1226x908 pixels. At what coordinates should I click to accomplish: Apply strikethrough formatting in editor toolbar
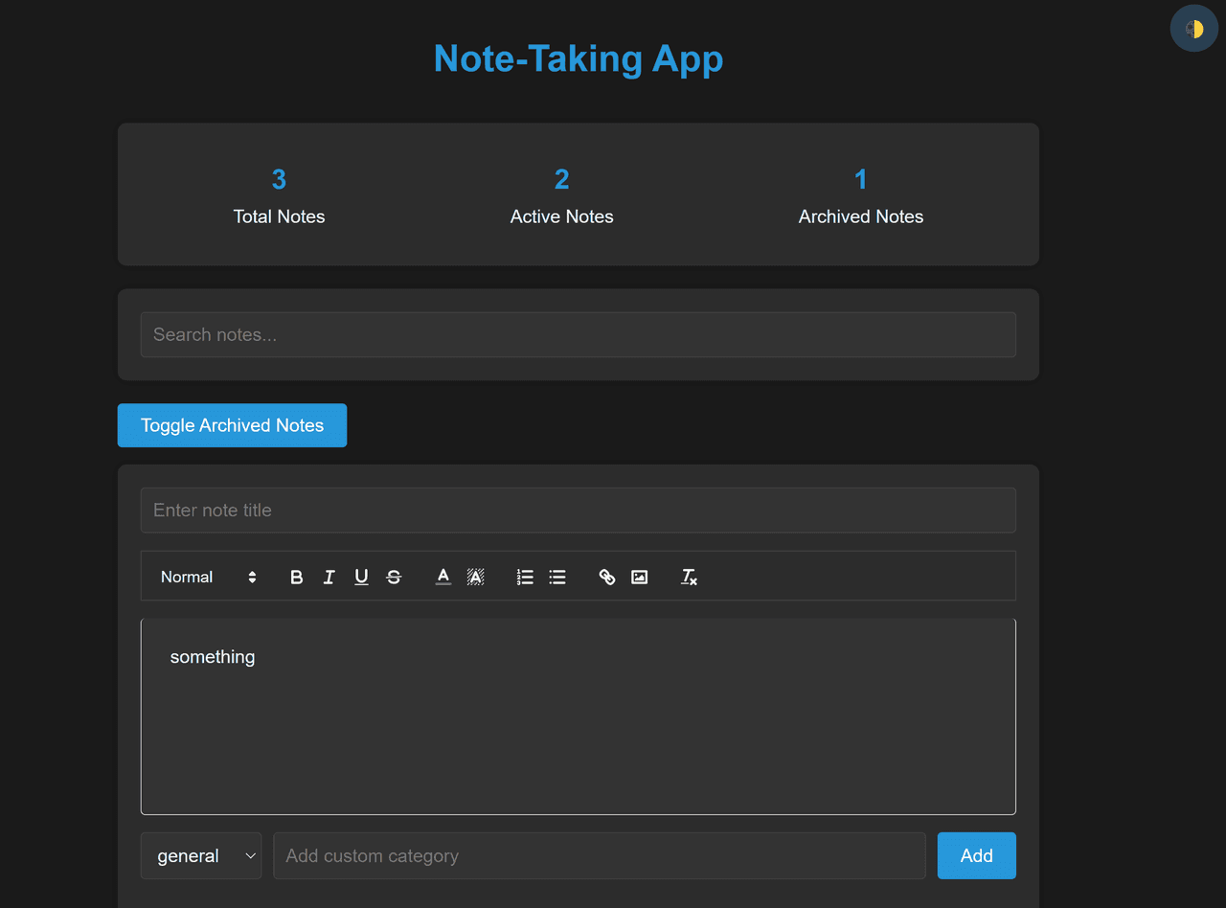point(394,577)
